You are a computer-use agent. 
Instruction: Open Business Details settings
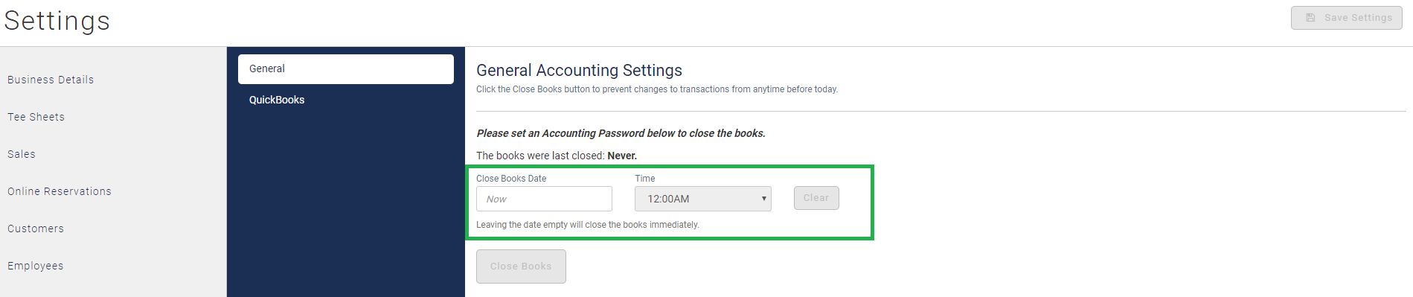(x=51, y=80)
